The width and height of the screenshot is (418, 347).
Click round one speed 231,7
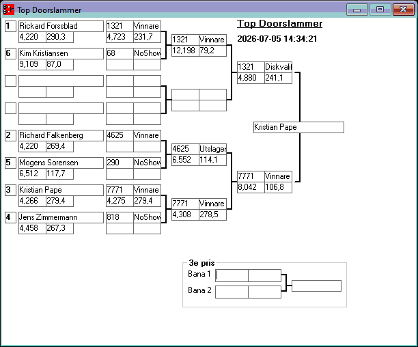coord(147,37)
